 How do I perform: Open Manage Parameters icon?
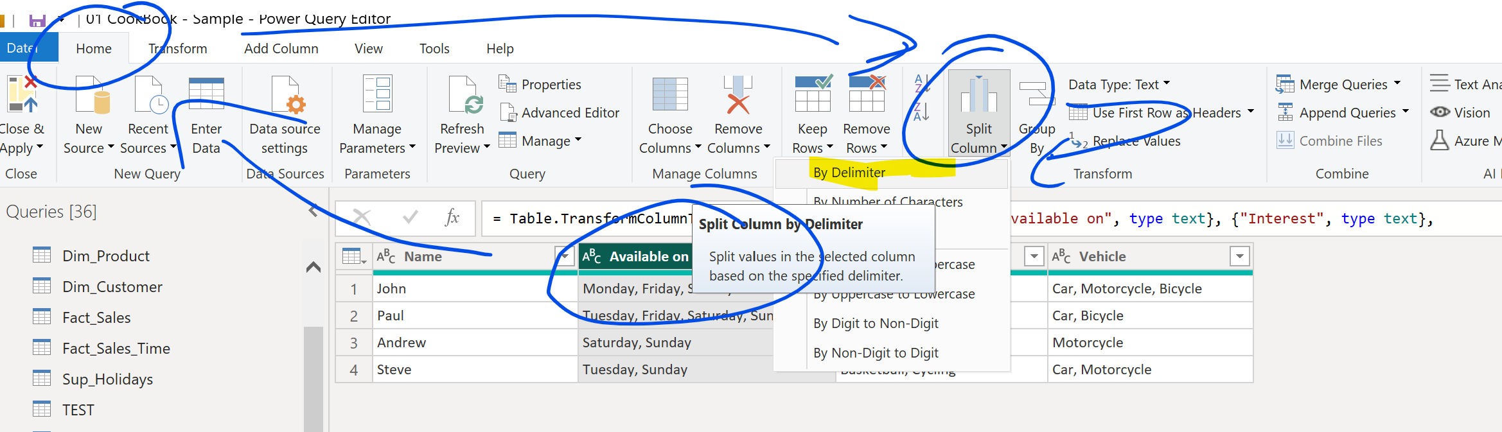pos(377,94)
